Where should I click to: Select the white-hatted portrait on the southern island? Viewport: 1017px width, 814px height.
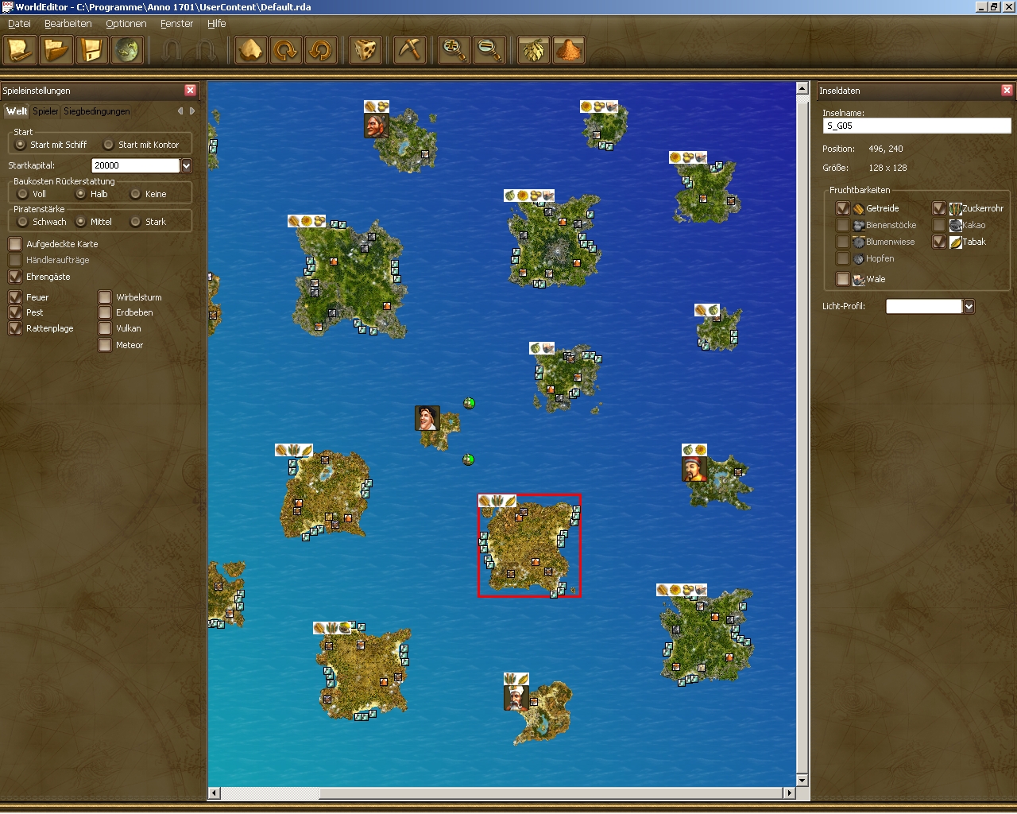[516, 698]
